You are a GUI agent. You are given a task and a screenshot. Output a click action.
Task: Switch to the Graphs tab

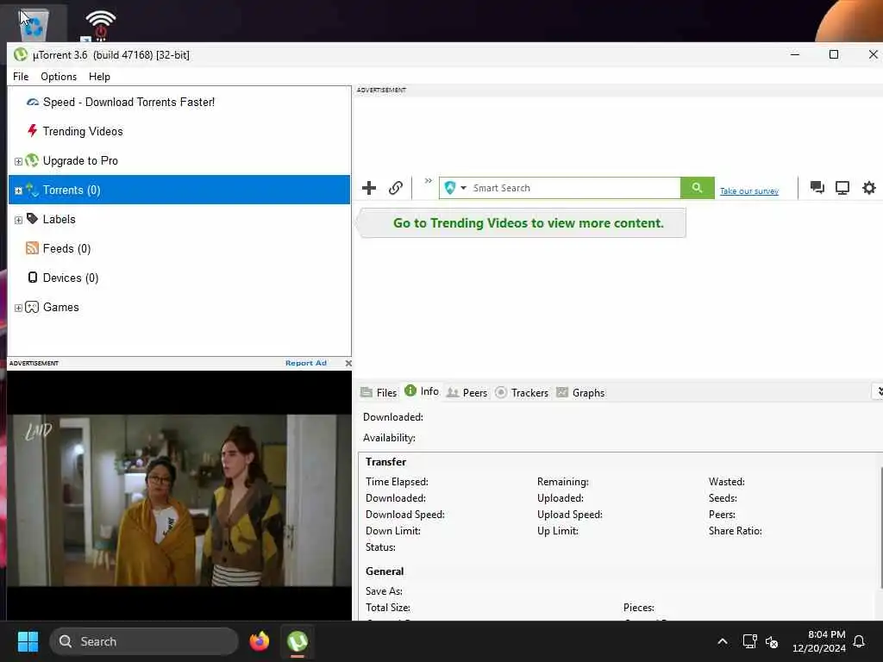point(580,392)
